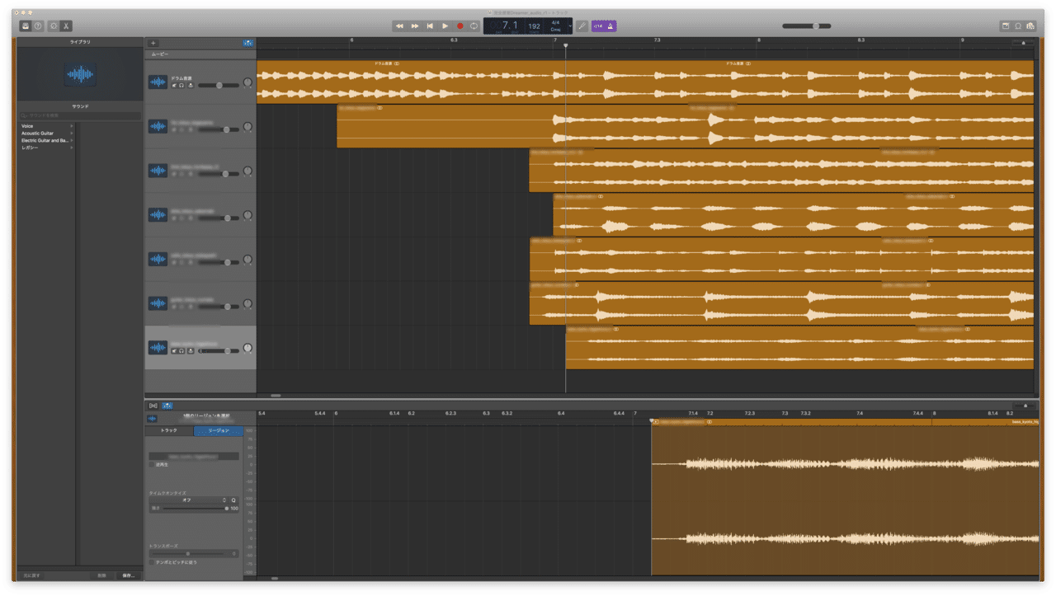This screenshot has width=1056, height=596.
Task: Start playback with the Play button
Action: [445, 26]
